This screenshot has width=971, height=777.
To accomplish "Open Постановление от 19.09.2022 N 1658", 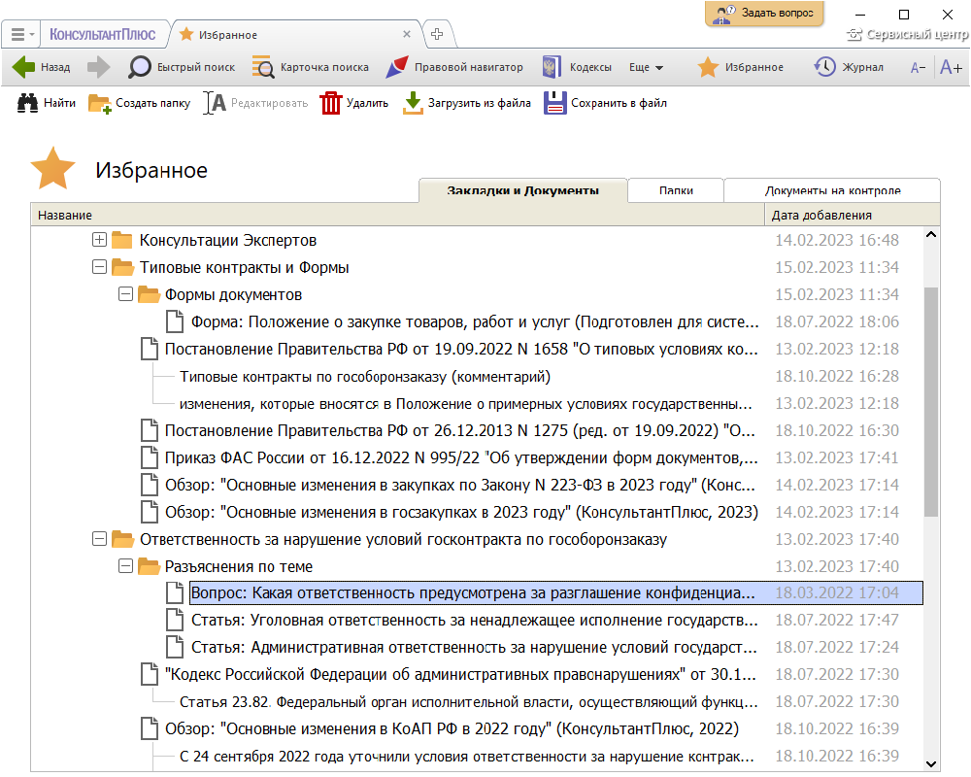I will point(461,349).
